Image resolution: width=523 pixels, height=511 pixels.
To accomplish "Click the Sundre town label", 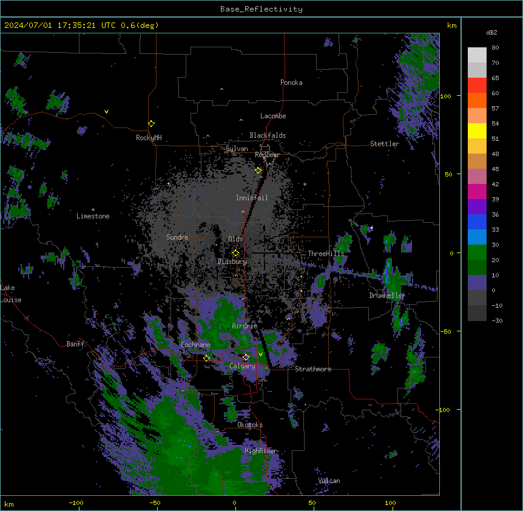I will tap(177, 237).
